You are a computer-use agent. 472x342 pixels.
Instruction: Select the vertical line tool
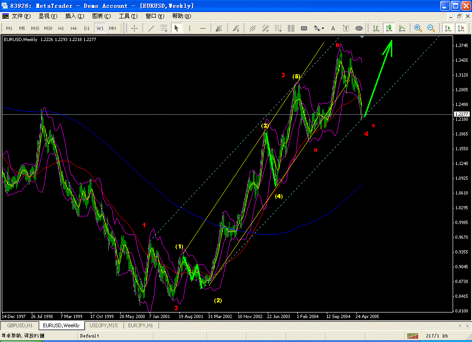(189, 28)
